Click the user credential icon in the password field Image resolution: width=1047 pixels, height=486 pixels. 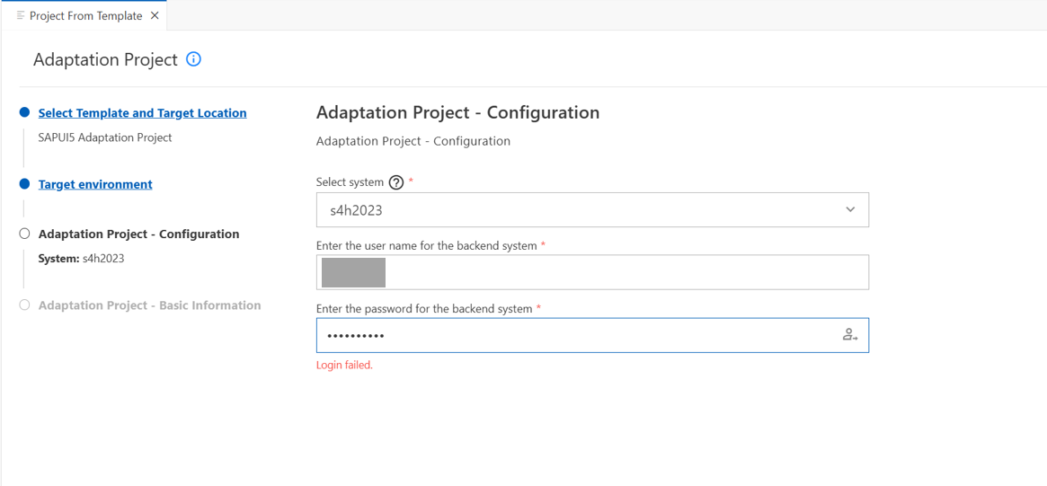[849, 335]
